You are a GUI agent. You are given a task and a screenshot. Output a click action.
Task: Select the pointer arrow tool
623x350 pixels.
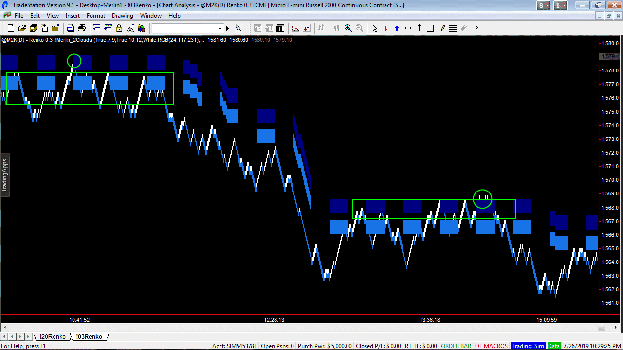374,28
